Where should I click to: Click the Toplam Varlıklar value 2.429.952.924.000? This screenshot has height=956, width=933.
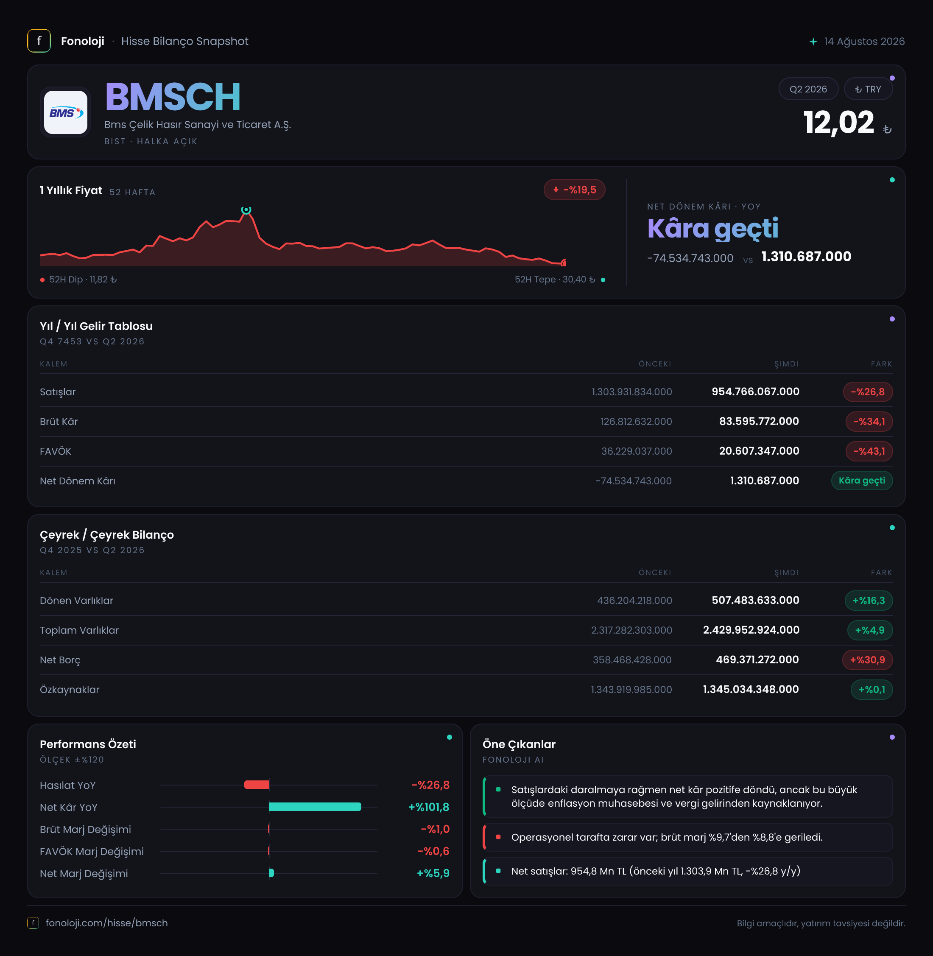751,630
